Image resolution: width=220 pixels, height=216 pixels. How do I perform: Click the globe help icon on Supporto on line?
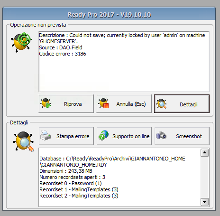(x=103, y=135)
